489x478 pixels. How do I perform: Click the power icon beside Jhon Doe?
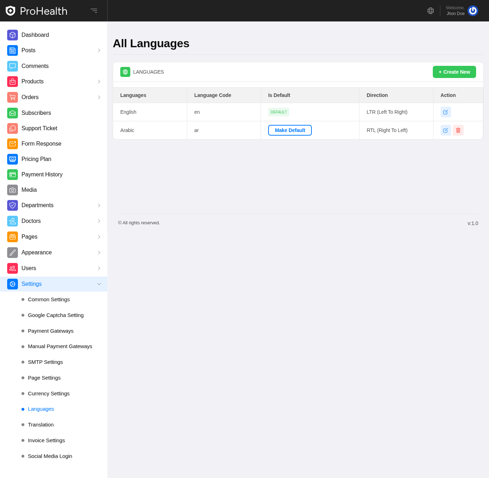tap(473, 11)
